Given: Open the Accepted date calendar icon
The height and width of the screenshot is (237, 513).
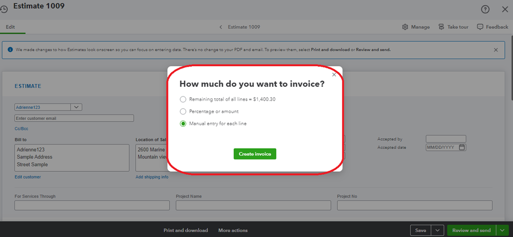Looking at the screenshot, I should (x=462, y=147).
